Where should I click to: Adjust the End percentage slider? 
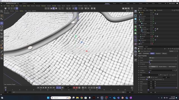point(166,88)
